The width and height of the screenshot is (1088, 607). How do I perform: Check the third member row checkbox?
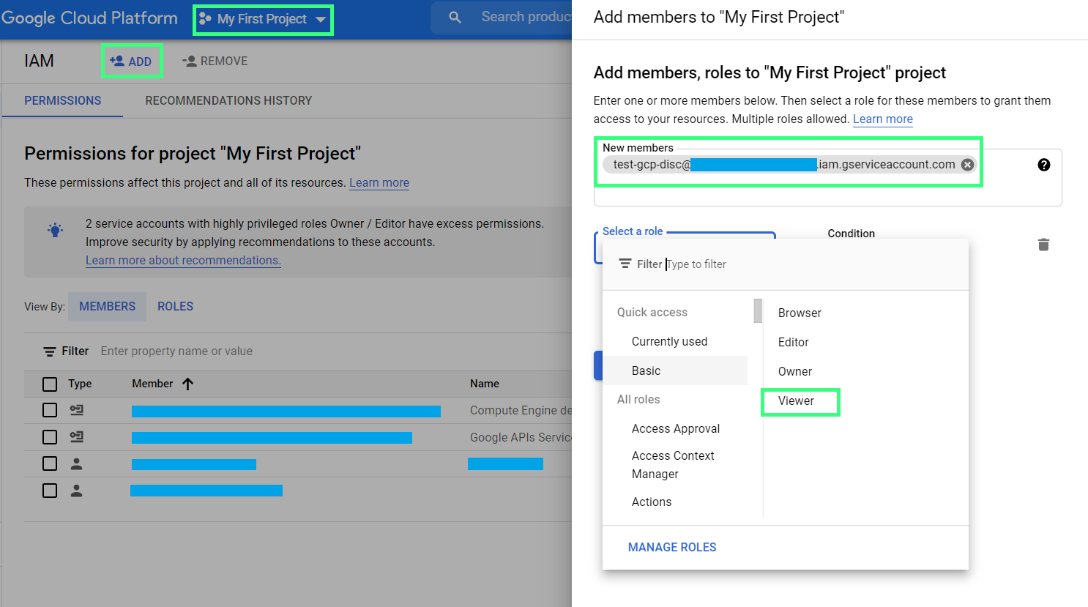(x=50, y=463)
